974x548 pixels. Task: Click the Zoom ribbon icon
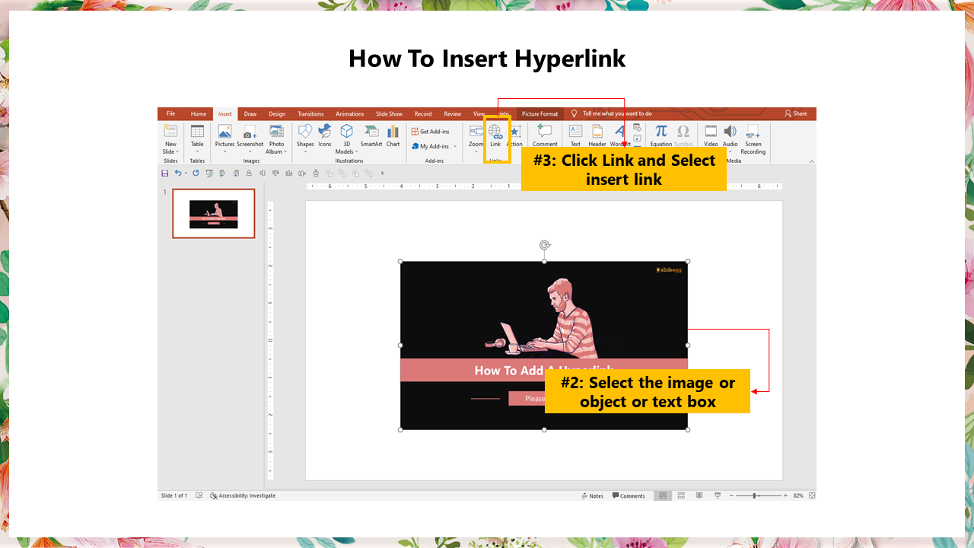[x=476, y=131]
